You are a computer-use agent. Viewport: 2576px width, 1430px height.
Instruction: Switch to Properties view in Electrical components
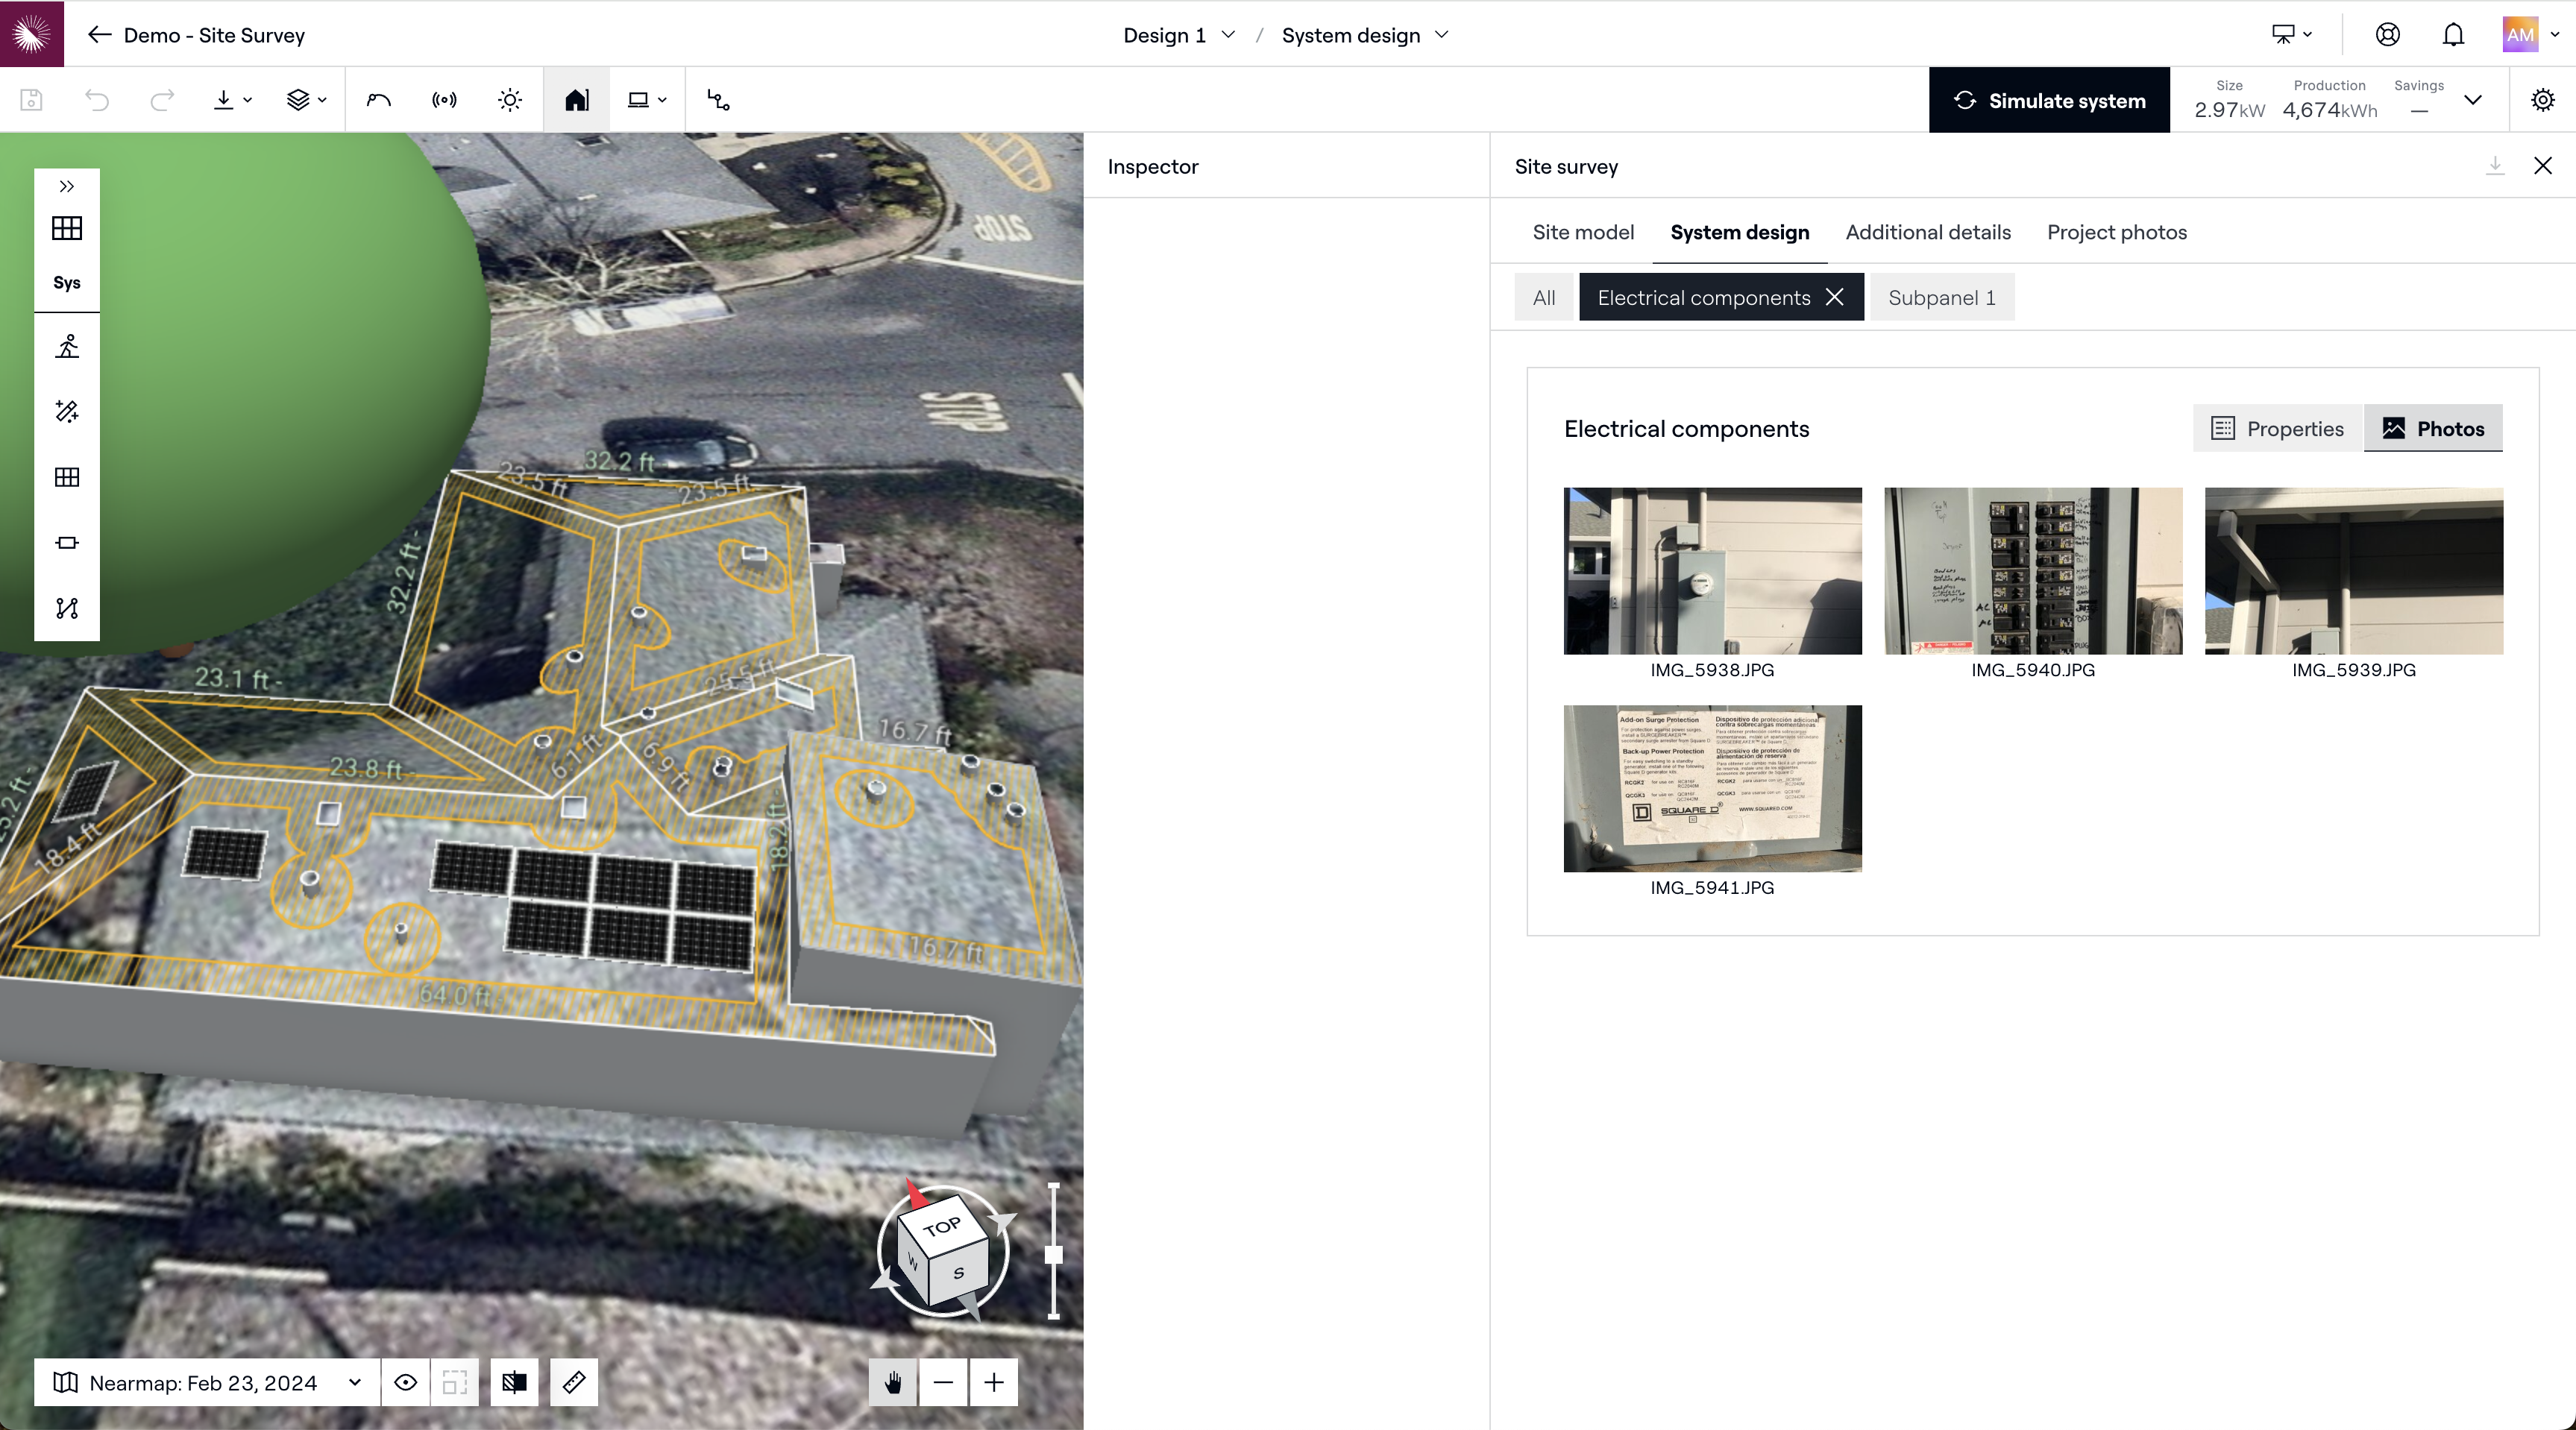tap(2278, 428)
